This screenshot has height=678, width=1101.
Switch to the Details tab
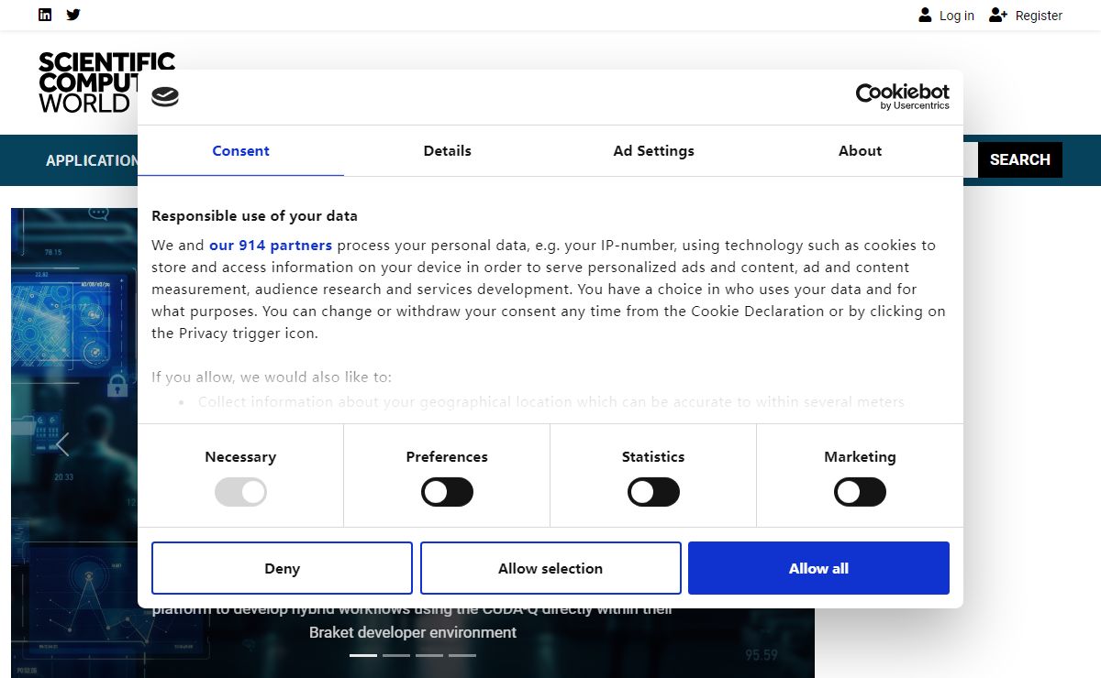(x=447, y=151)
